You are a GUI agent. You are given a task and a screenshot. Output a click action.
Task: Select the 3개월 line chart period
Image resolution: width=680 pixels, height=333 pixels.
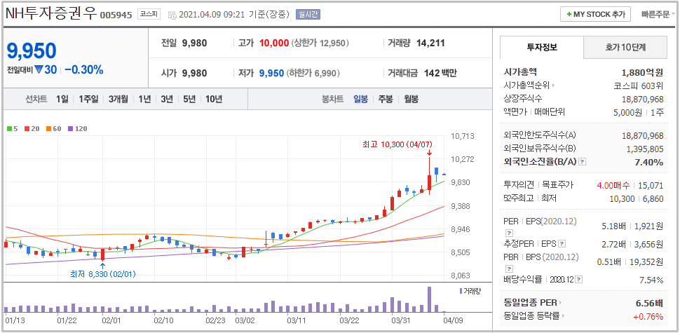[x=118, y=99]
